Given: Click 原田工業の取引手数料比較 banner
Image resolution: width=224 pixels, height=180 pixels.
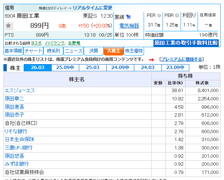Looking at the screenshot, I should [186, 43].
